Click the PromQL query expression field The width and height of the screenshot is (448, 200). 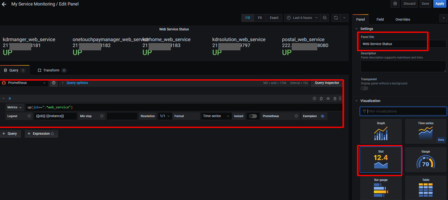coord(184,107)
